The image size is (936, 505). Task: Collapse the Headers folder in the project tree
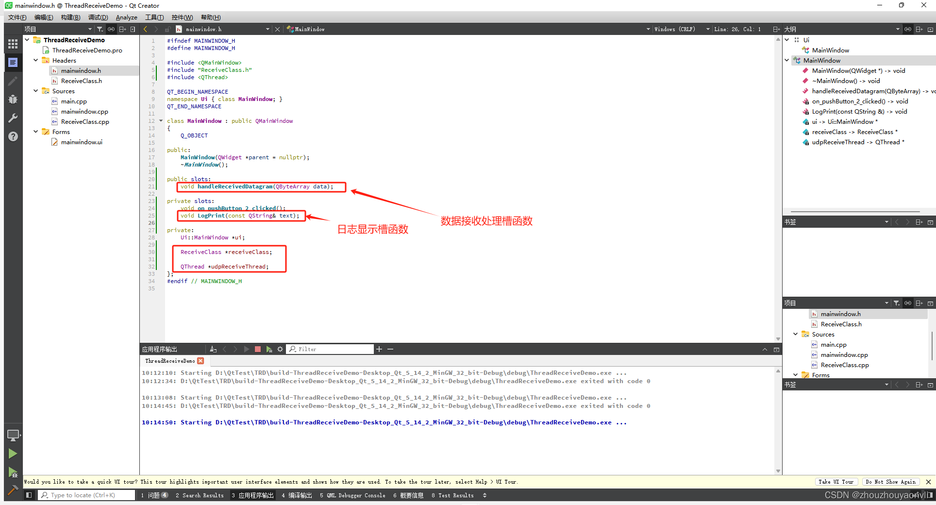click(x=35, y=60)
